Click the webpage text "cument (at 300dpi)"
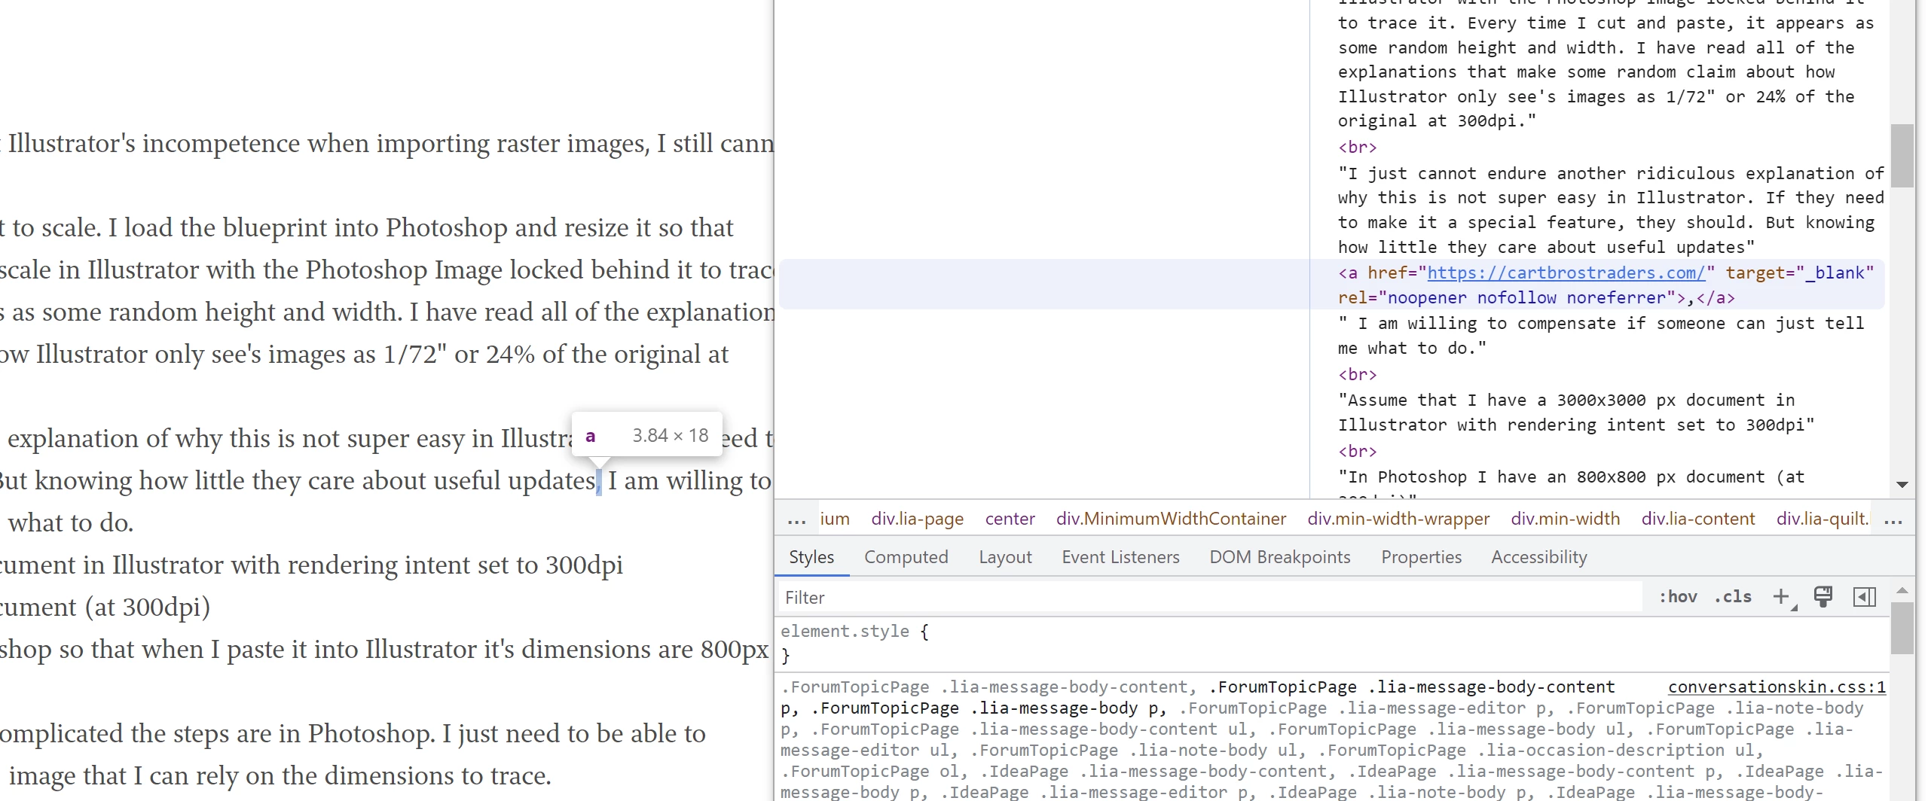 (105, 608)
